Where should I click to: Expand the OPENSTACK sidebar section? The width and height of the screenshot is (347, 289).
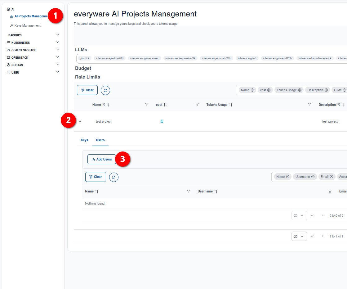[33, 57]
